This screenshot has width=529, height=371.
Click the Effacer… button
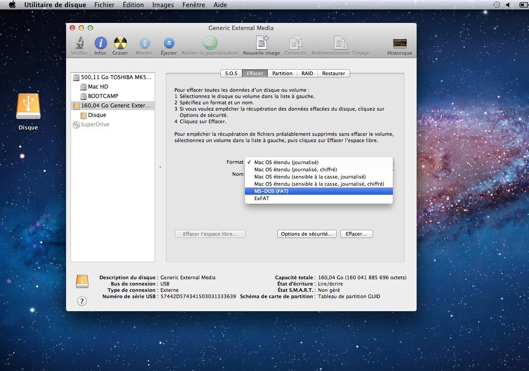(356, 234)
